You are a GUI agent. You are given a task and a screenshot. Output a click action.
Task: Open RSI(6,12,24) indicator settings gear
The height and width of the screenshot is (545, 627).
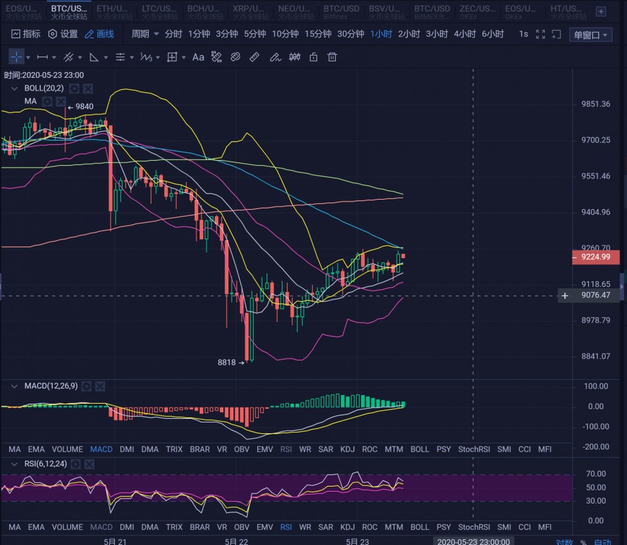click(x=75, y=464)
